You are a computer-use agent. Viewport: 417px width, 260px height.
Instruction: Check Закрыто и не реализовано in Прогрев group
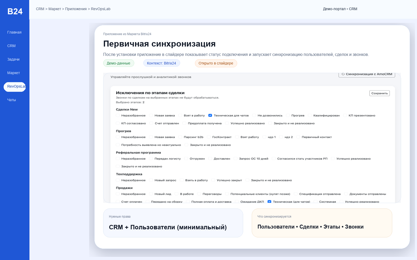pyautogui.click(x=186, y=145)
